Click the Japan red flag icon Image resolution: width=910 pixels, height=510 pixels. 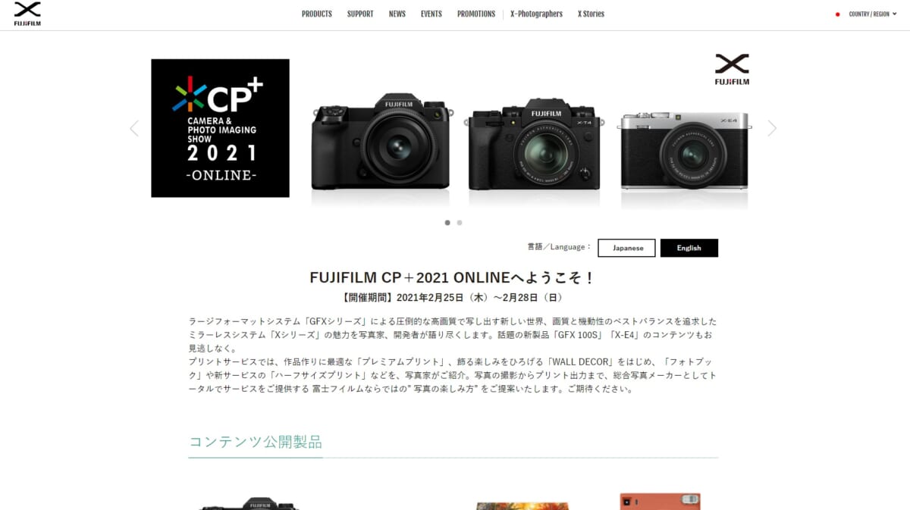click(838, 14)
